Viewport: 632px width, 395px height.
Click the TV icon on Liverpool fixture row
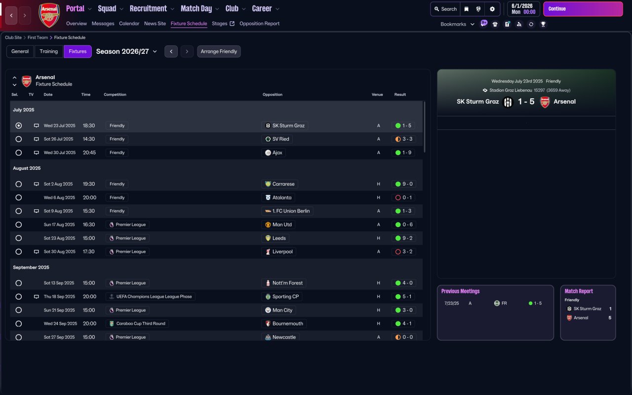36,252
